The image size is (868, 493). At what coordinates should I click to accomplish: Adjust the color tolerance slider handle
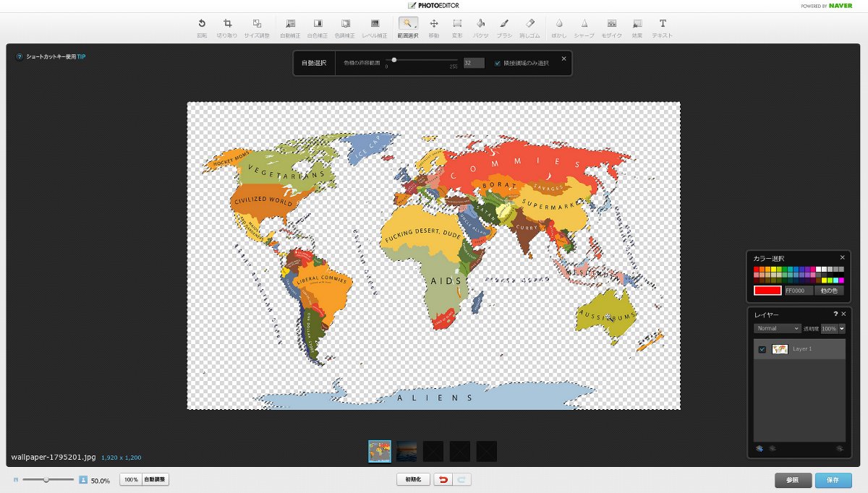point(393,60)
